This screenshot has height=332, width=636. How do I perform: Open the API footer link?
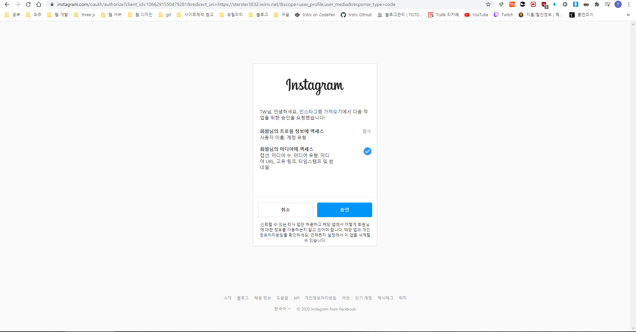coord(296,298)
